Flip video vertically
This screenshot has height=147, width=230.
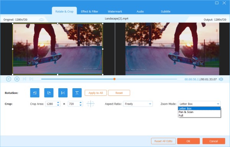(77, 93)
